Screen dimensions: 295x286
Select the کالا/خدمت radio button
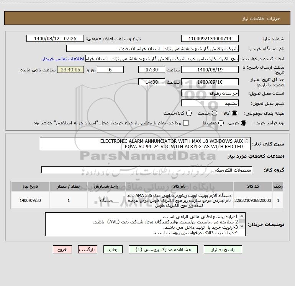point(189,113)
